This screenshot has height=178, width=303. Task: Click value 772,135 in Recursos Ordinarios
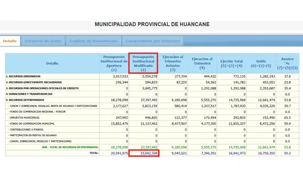[240, 77]
